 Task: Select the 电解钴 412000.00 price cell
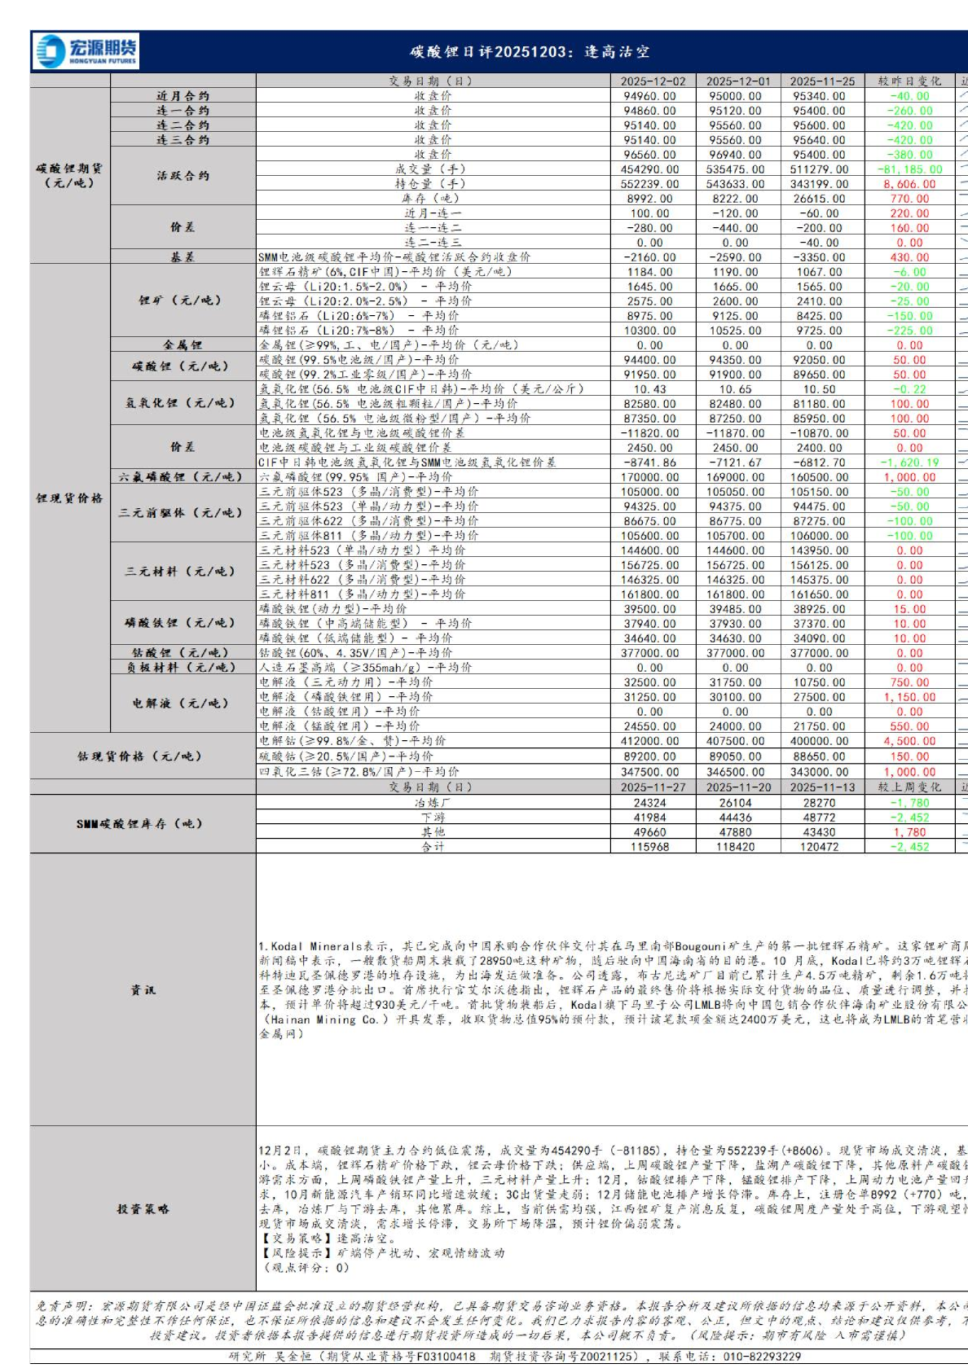[x=650, y=741]
